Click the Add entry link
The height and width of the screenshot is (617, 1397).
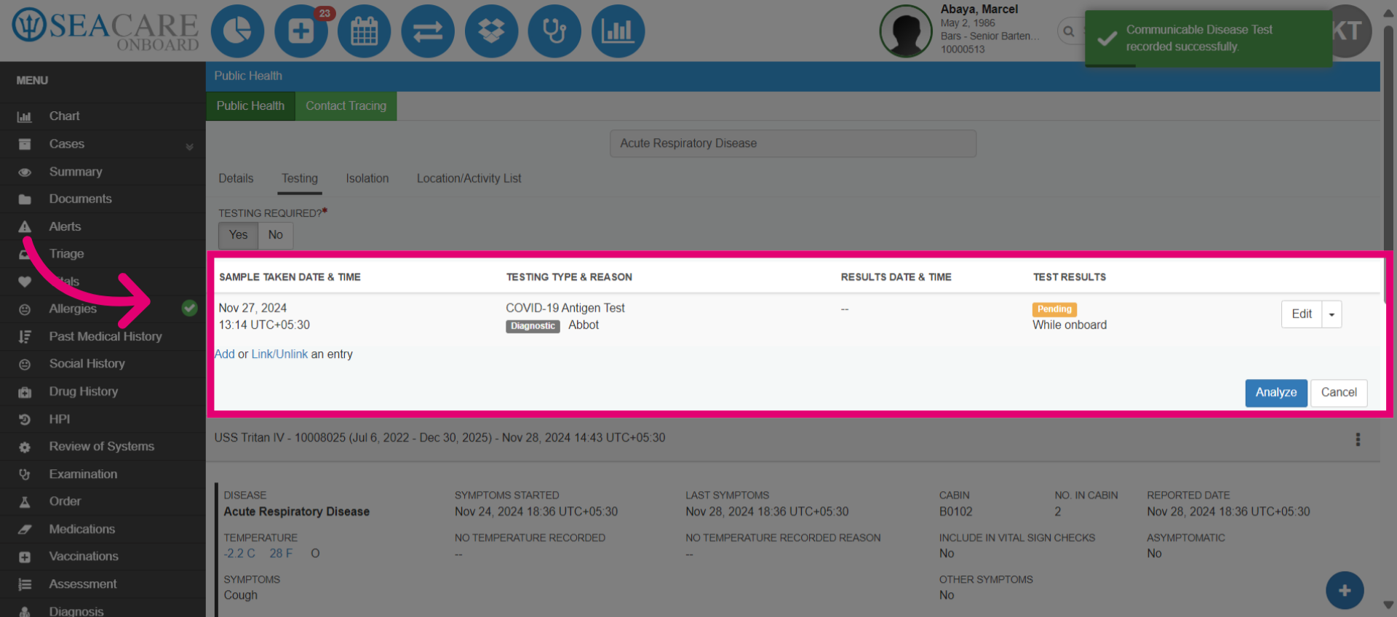[225, 354]
